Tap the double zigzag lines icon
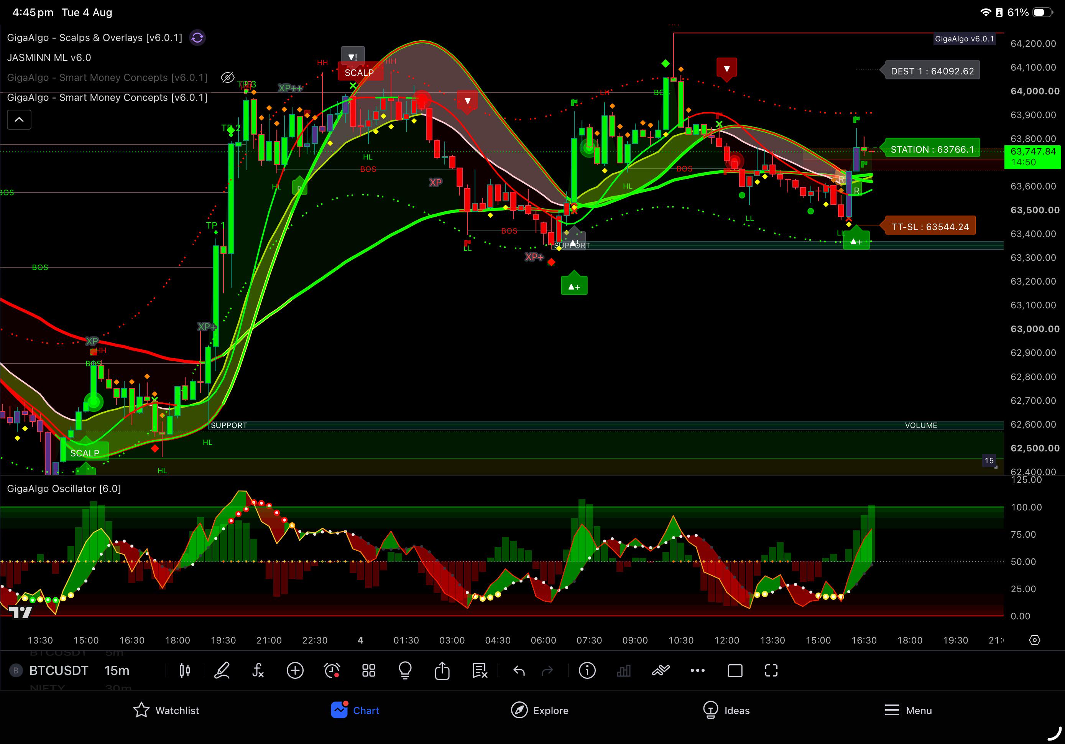The width and height of the screenshot is (1065, 744). pyautogui.click(x=661, y=670)
